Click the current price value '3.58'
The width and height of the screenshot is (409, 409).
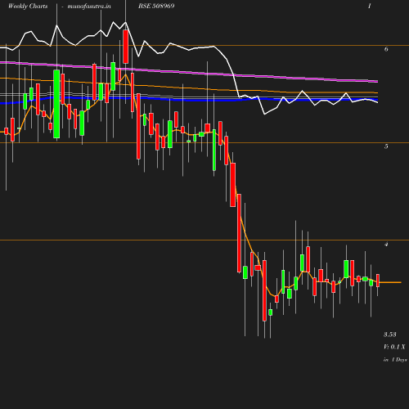pos(390,335)
